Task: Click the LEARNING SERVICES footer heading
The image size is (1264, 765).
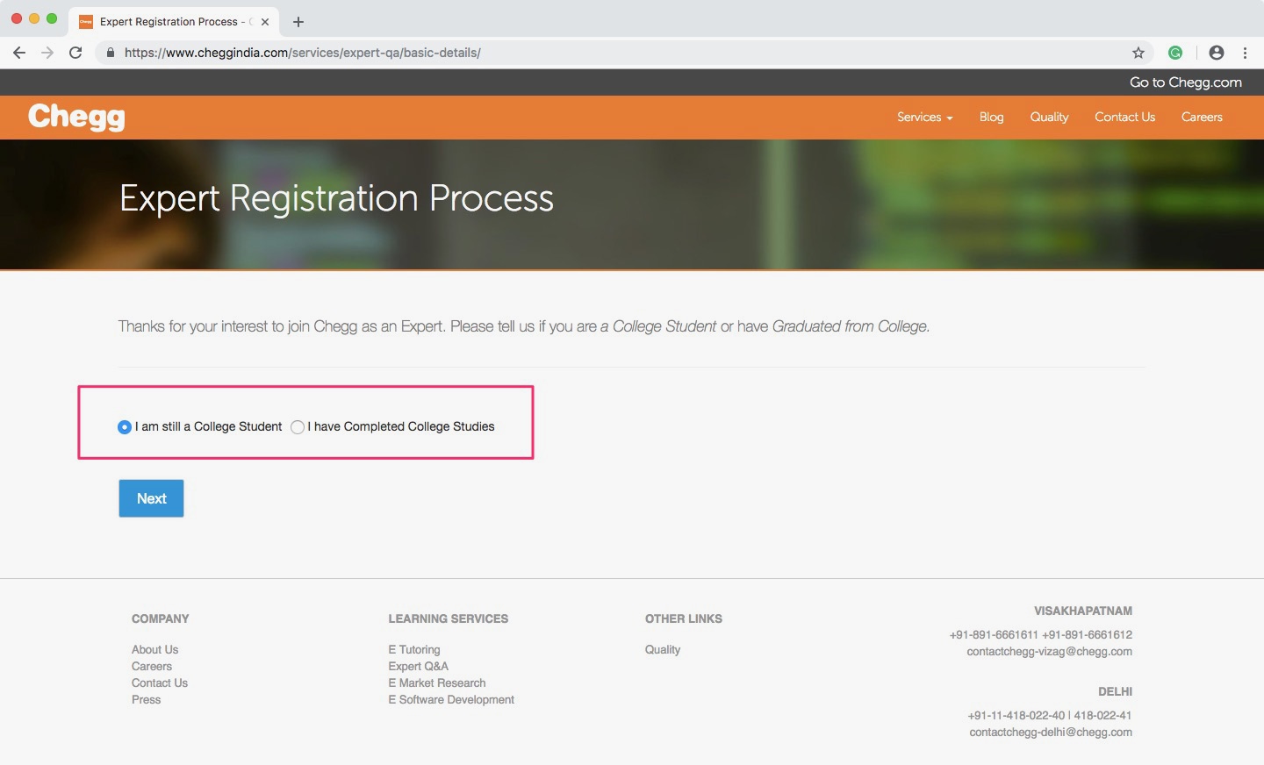Action: pos(448,619)
